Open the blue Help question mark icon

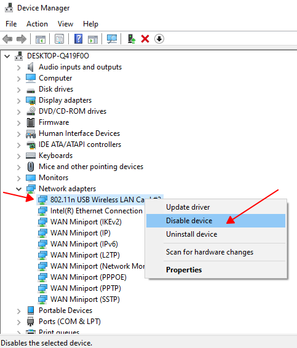tap(78, 39)
